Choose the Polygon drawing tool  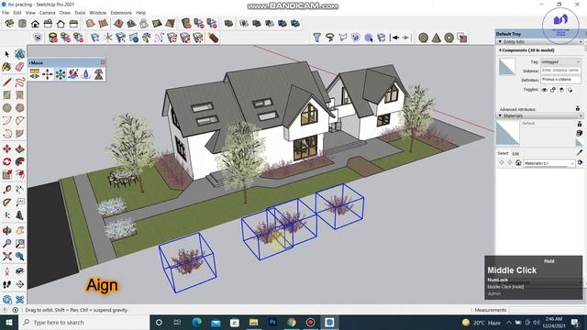[x=19, y=108]
